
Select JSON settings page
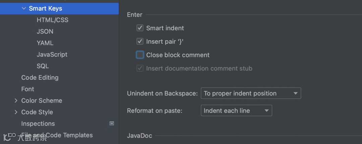tap(45, 32)
